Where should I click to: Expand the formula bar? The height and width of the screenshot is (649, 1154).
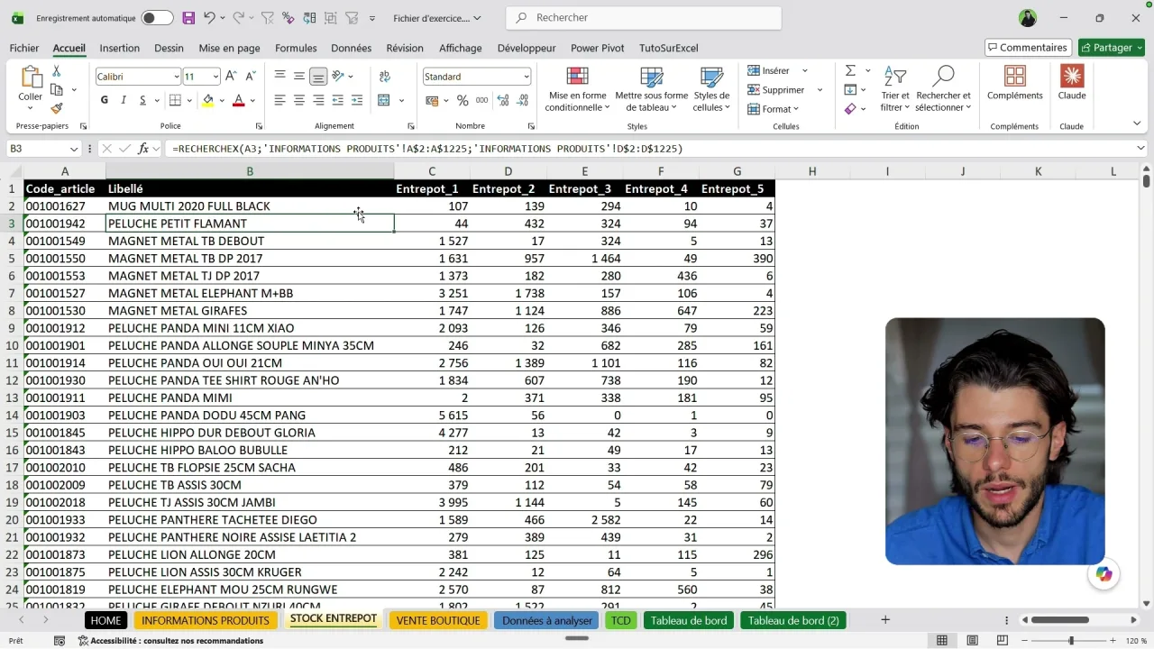tap(1141, 149)
